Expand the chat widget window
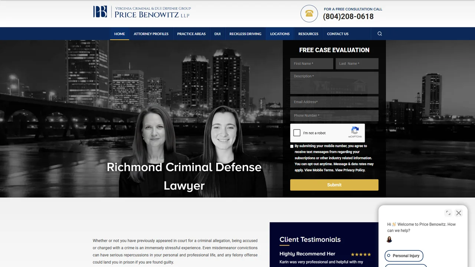The height and width of the screenshot is (267, 475). [448, 213]
